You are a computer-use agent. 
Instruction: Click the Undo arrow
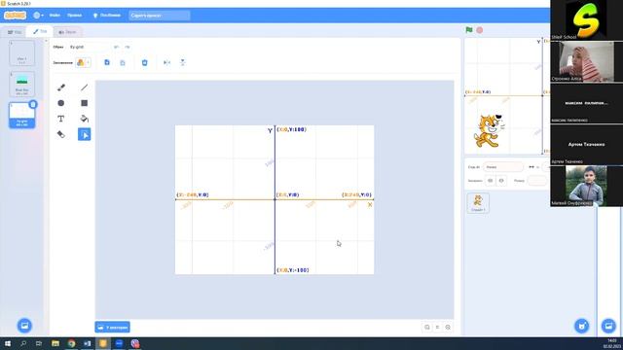[x=116, y=47]
